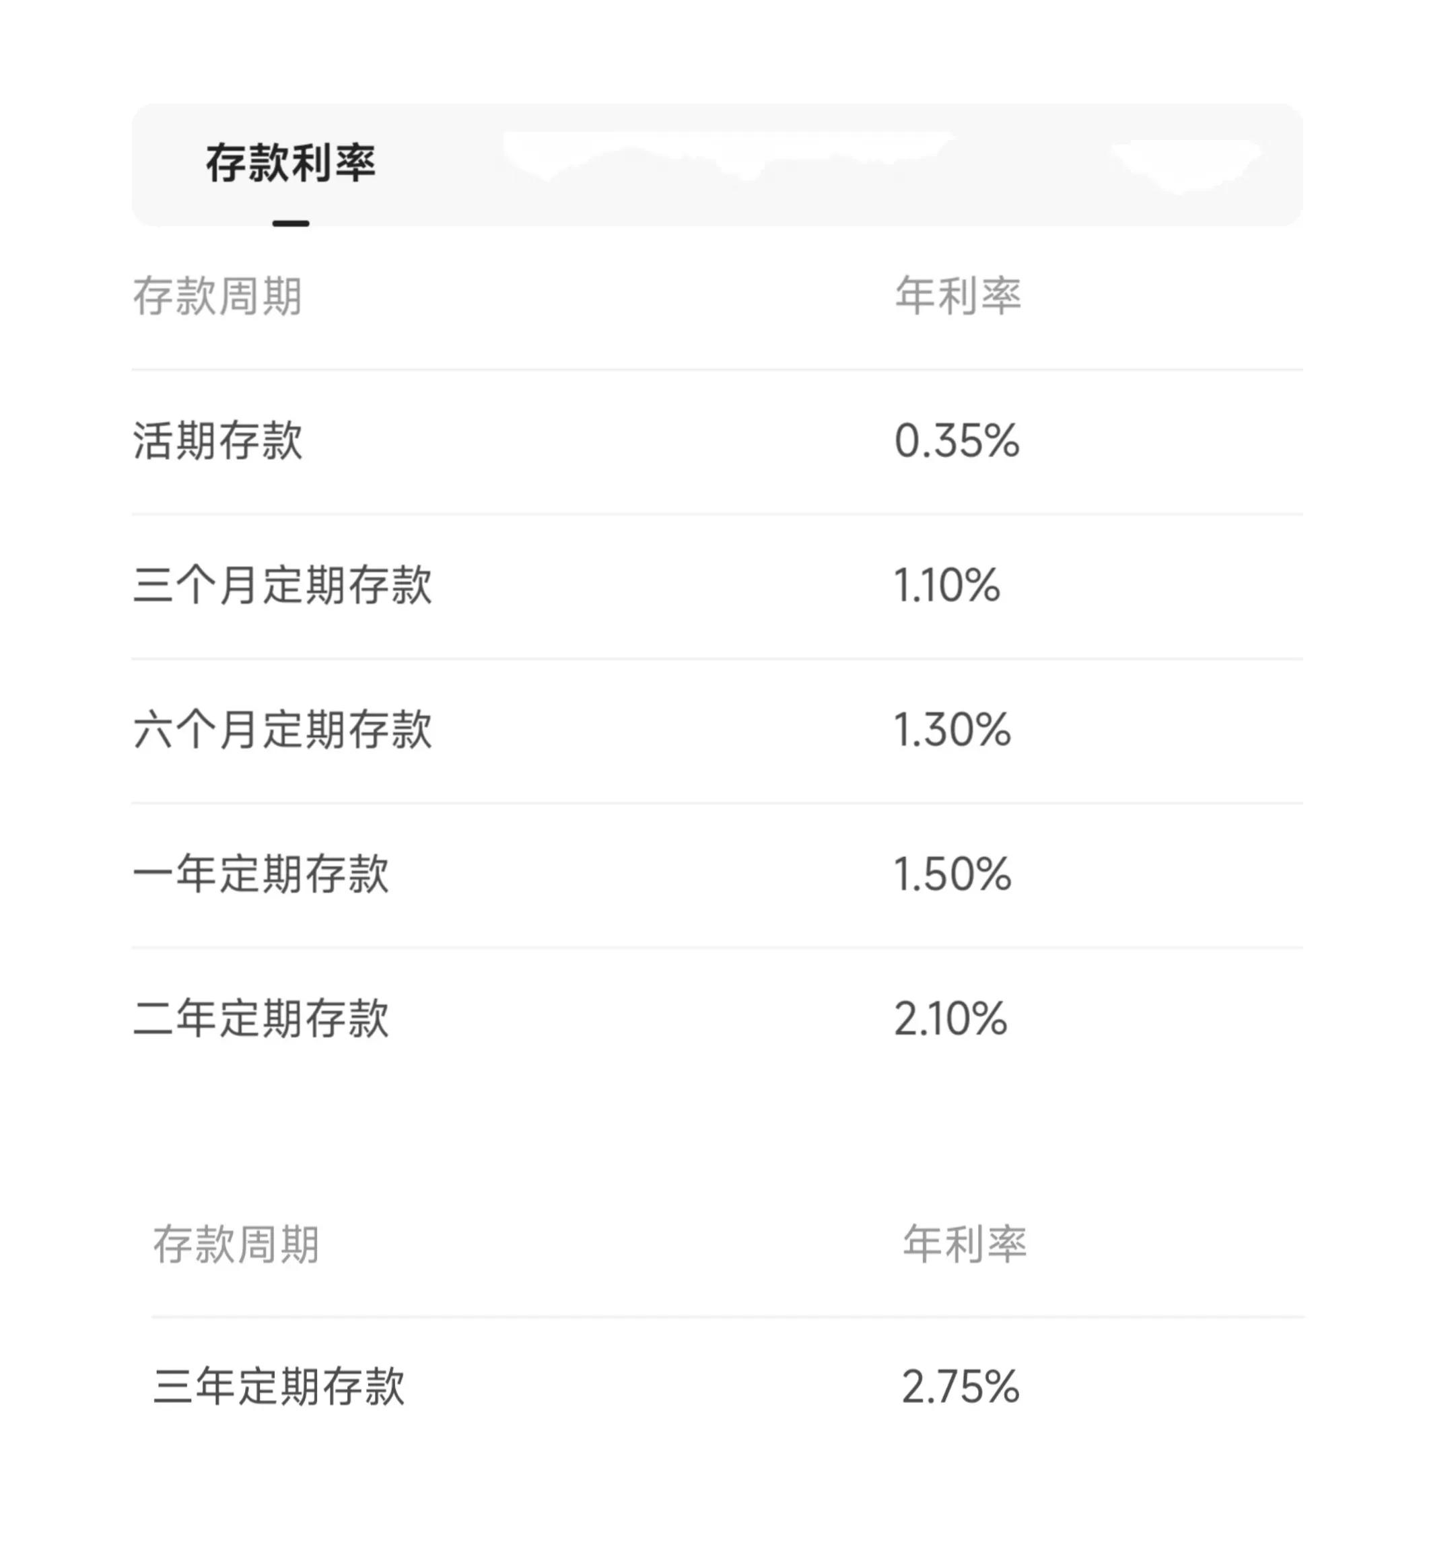Viewport: 1454px width, 1561px height.
Task: Select the 存款利率 tab
Action: tap(291, 164)
